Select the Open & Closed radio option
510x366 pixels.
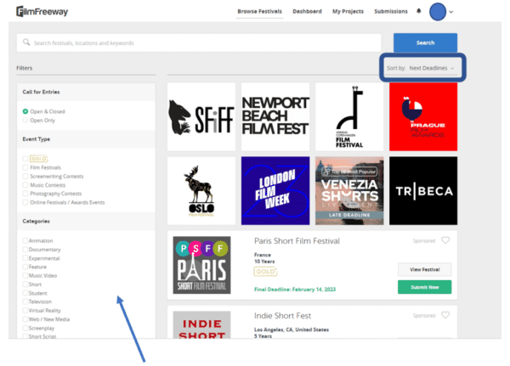(25, 111)
